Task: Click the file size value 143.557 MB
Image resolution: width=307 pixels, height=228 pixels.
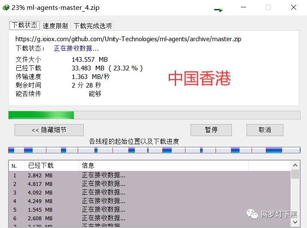Action: point(90,60)
